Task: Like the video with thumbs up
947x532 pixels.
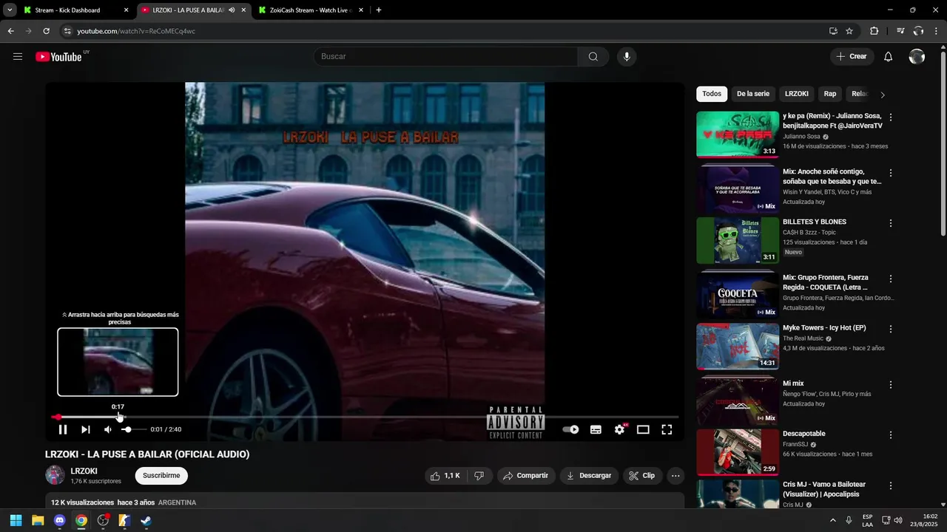Action: pos(445,476)
